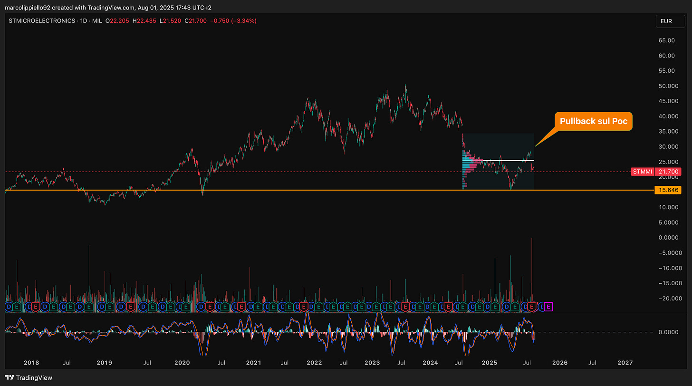Click the TradingView logo at bottom

pos(29,378)
